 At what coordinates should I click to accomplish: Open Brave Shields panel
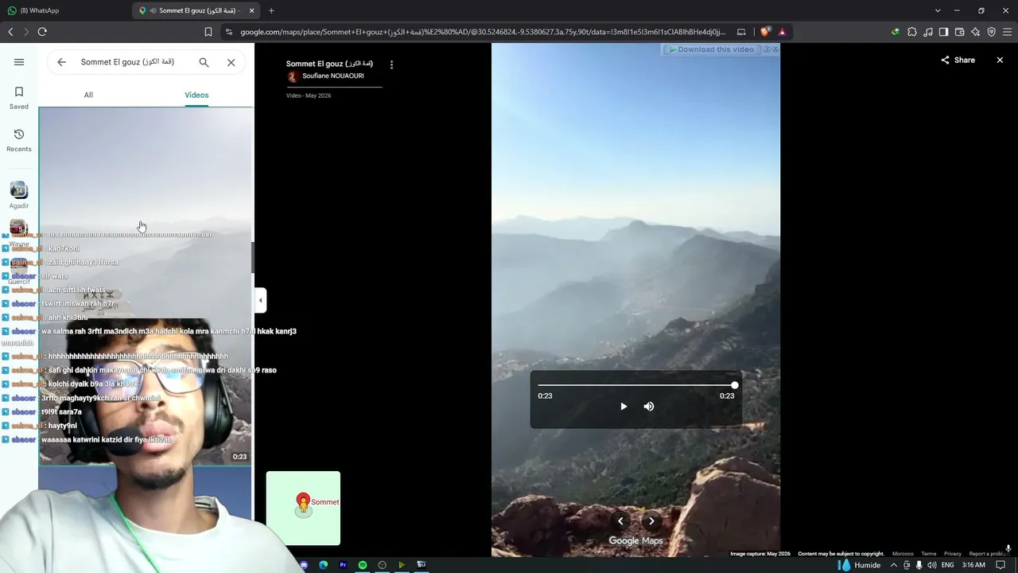tap(765, 32)
